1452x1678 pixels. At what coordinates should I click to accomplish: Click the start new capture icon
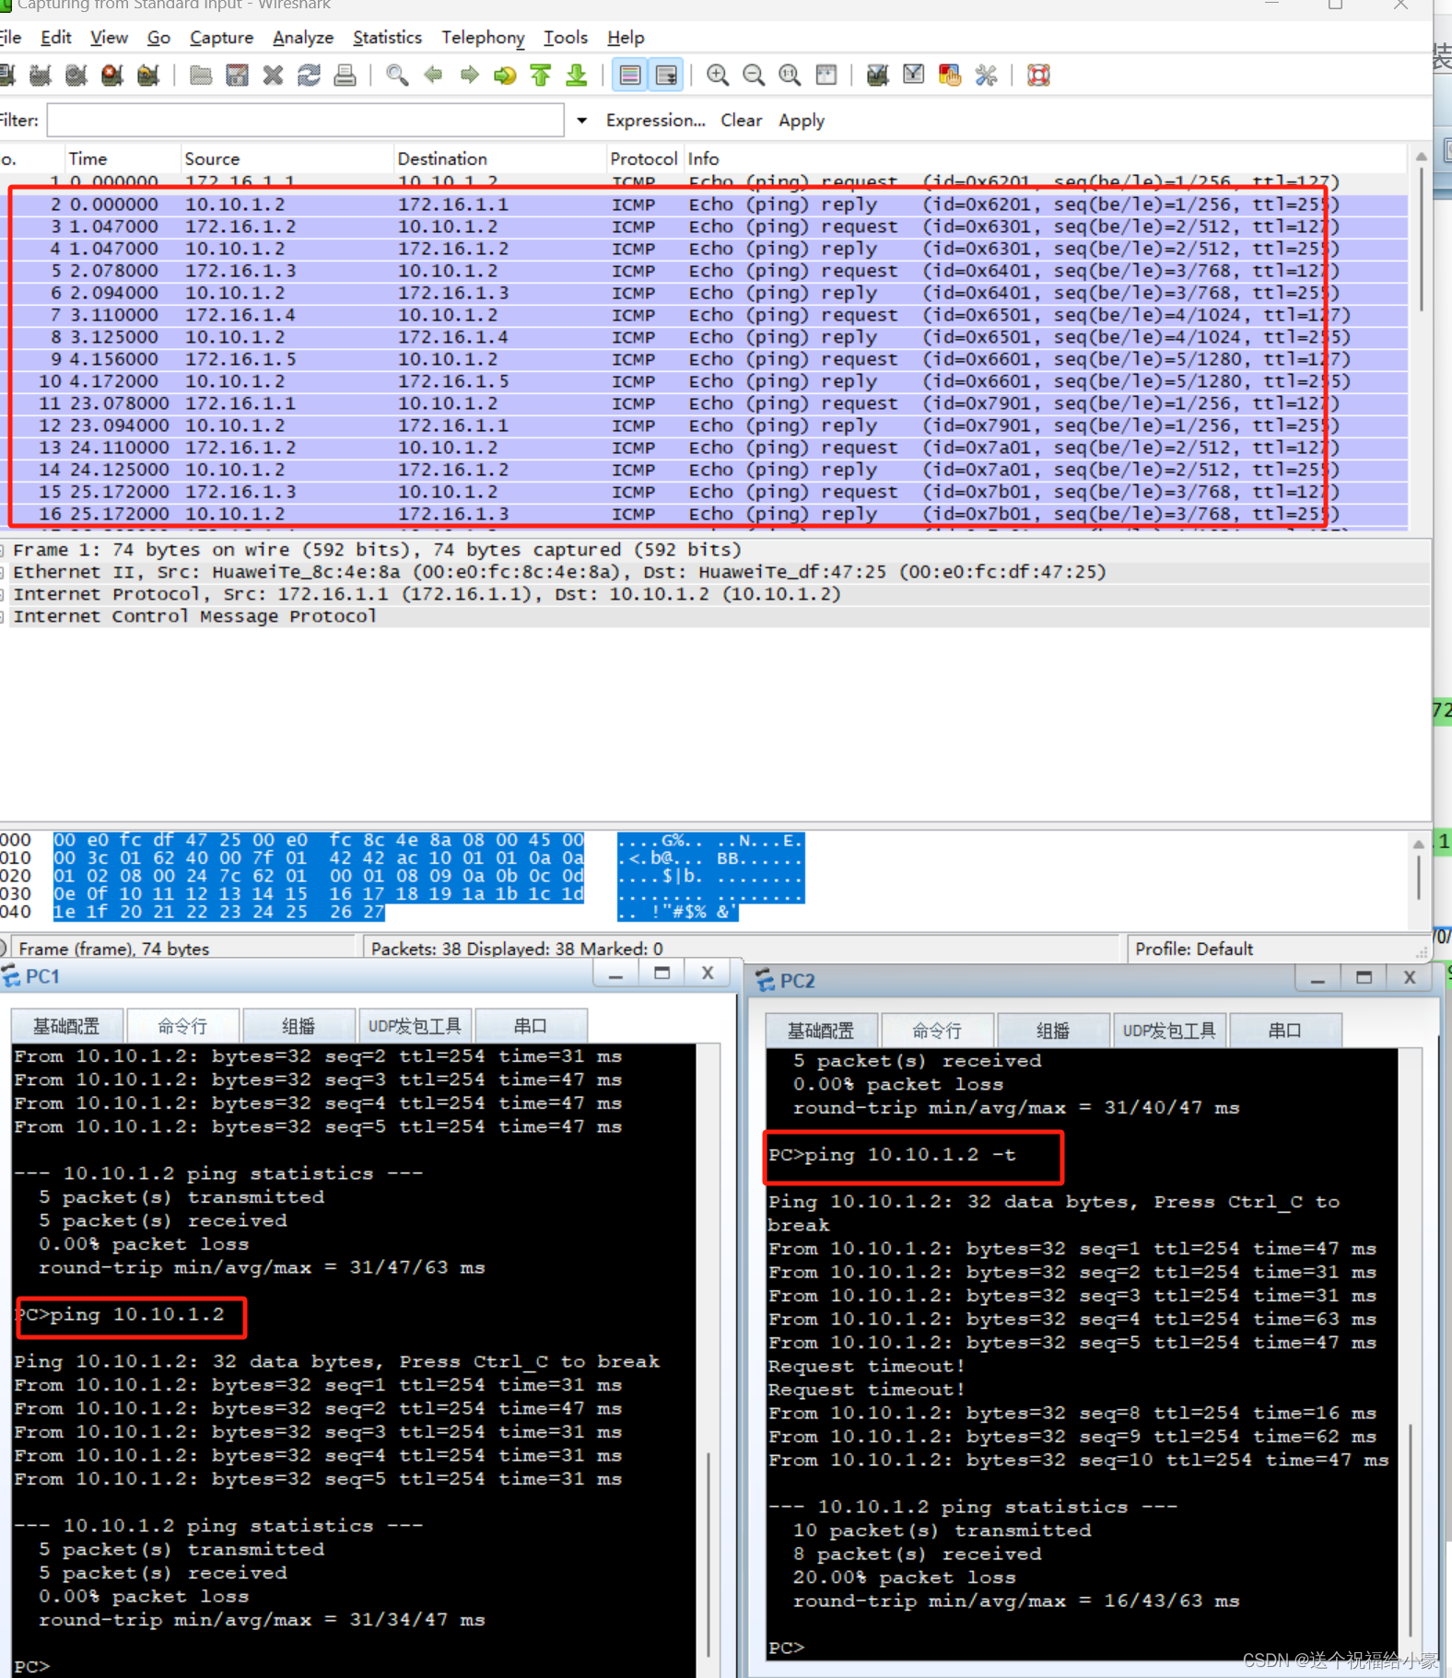[76, 76]
